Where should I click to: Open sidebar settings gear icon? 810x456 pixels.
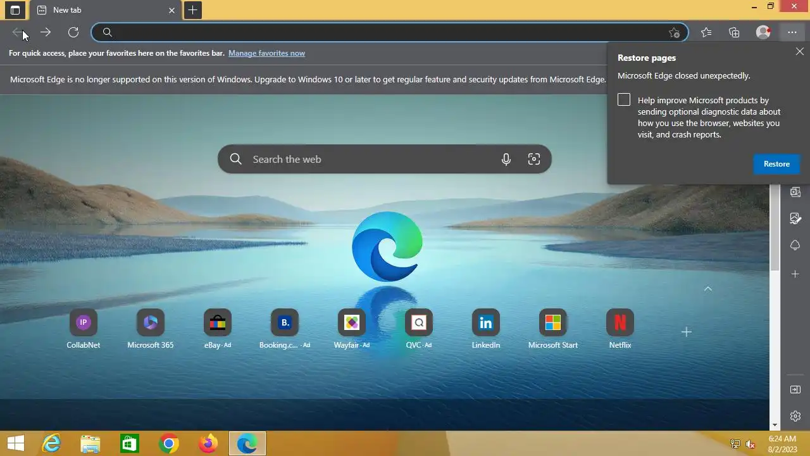795,416
